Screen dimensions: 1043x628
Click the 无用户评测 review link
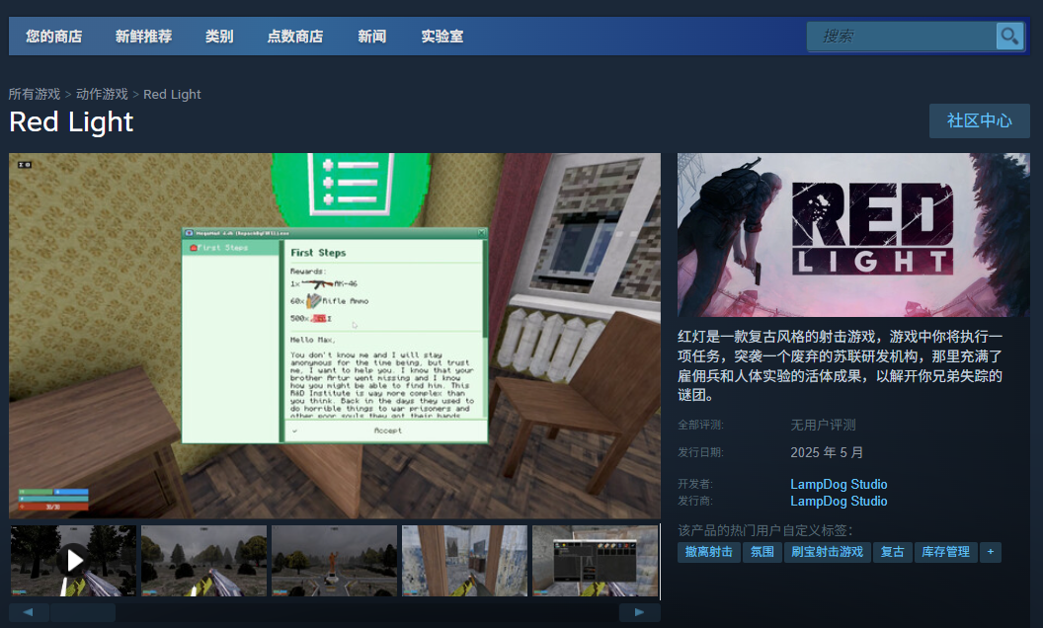(x=821, y=425)
